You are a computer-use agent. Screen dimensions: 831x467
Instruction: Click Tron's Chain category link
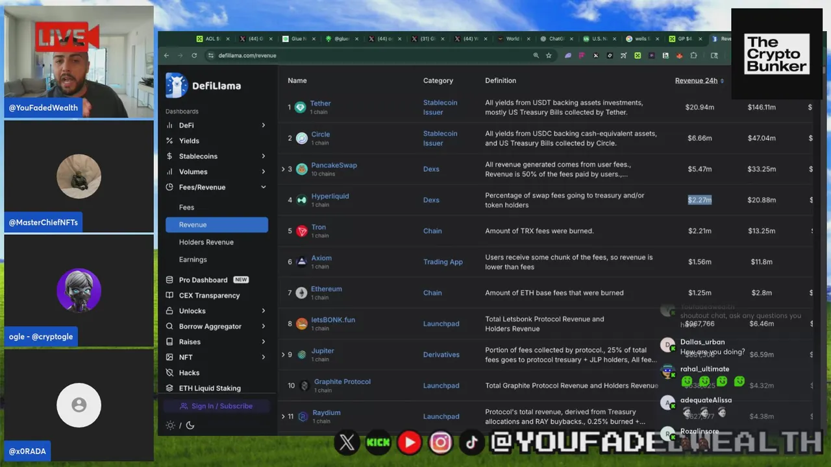click(432, 231)
